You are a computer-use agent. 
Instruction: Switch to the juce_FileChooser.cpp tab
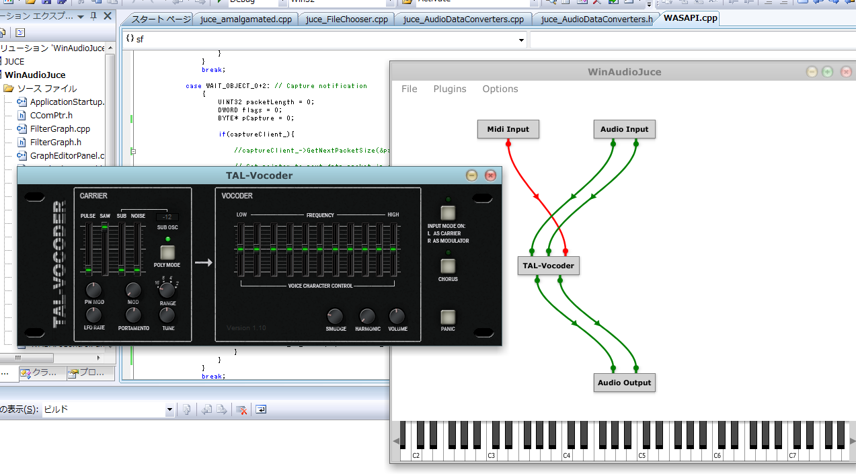[346, 19]
